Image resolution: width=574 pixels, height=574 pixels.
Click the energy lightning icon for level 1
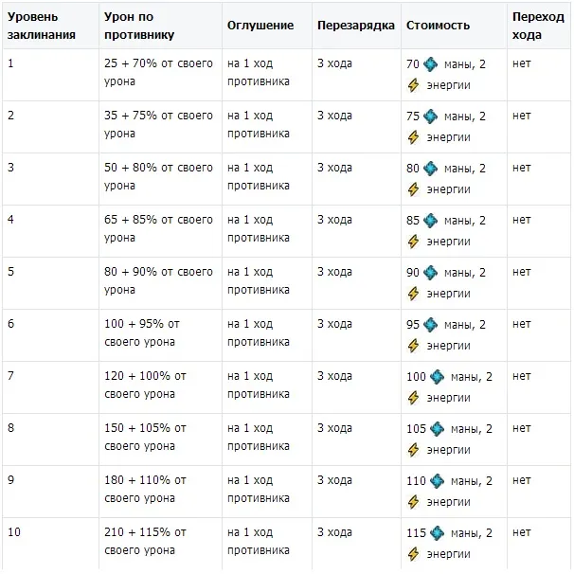[x=413, y=85]
